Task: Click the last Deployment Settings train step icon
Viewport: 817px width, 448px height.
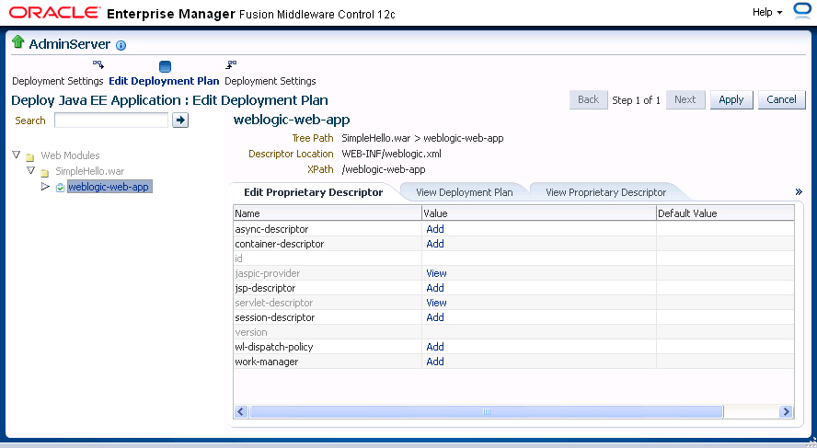Action: tap(231, 64)
